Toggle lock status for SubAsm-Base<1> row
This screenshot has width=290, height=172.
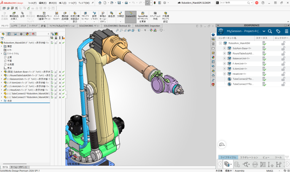pyautogui.click(x=283, y=48)
